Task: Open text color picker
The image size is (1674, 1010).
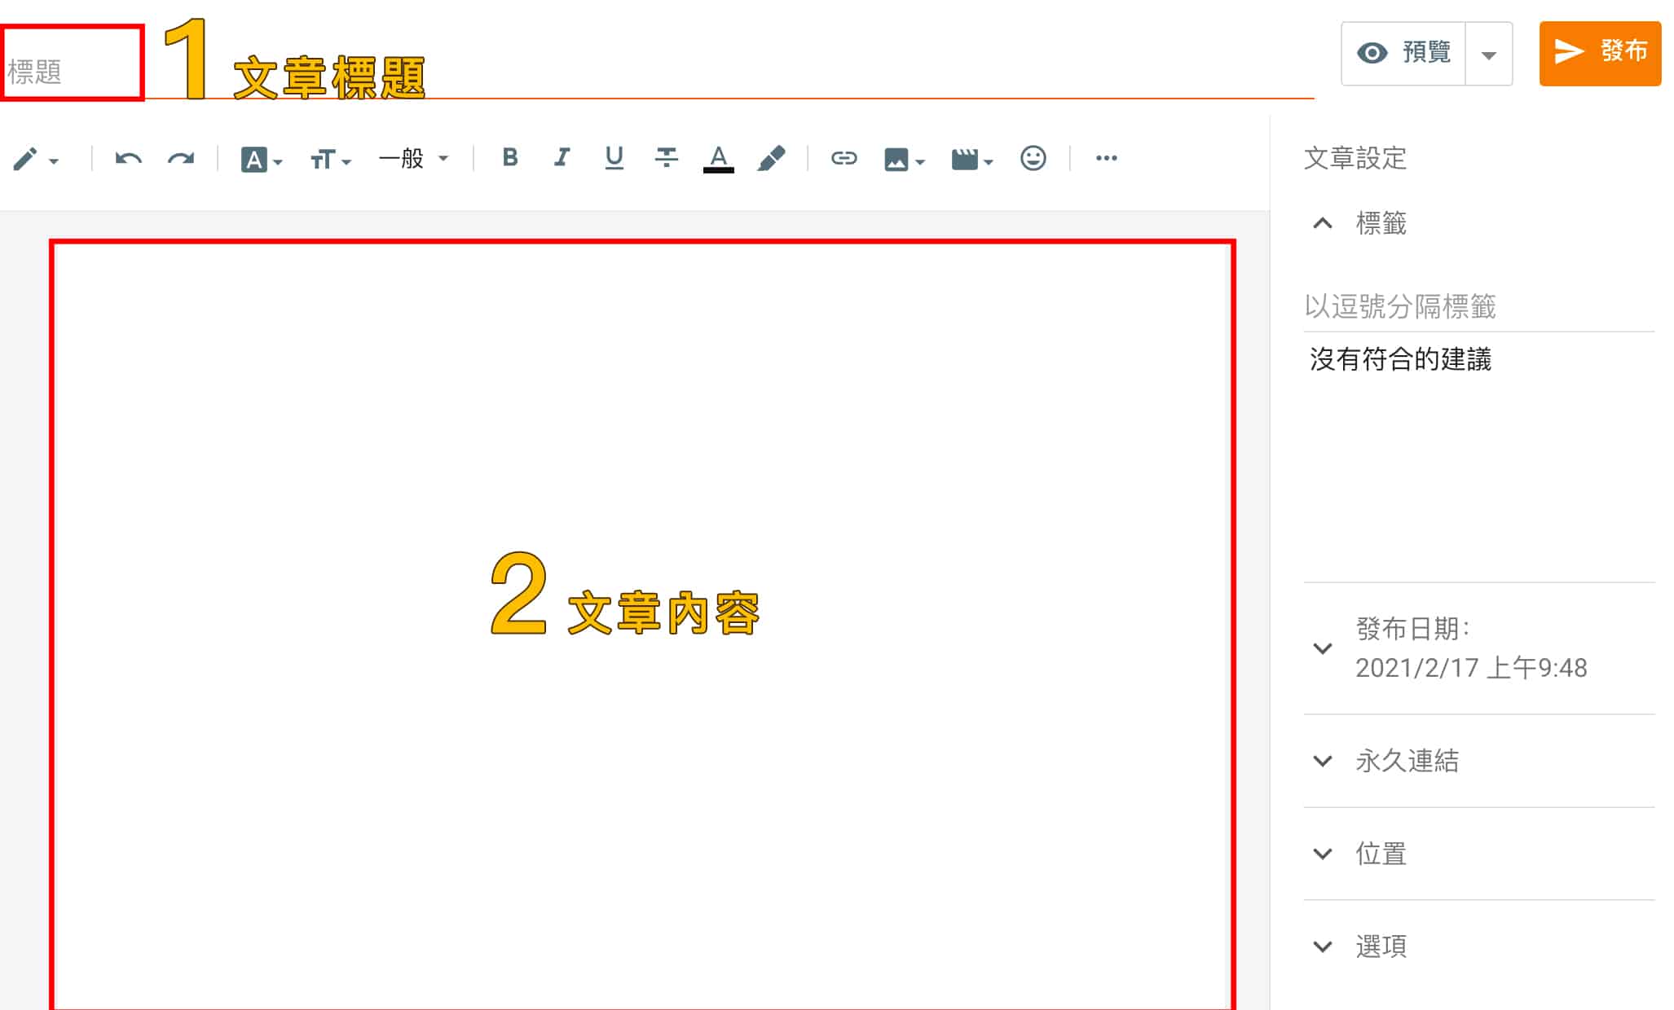Action: click(718, 158)
